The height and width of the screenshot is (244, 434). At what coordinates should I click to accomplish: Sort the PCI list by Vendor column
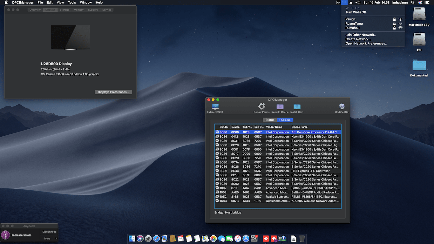coord(224,127)
